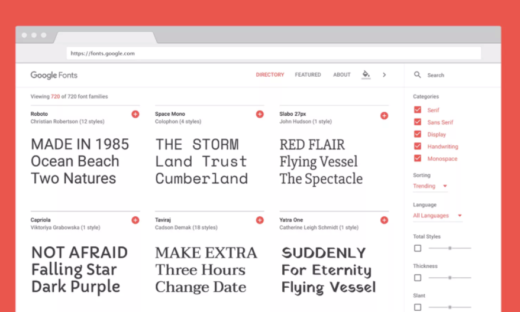This screenshot has height=312, width=520.
Task: Click the Space Mono sample 'THE STORM'
Action: coord(197,145)
